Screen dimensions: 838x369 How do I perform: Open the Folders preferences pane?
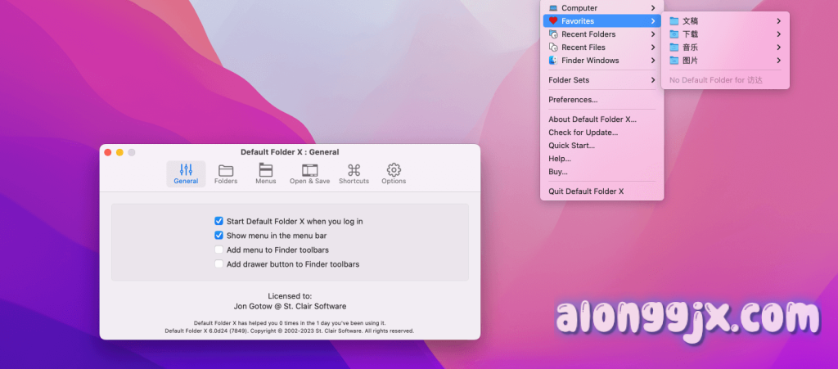tap(226, 173)
